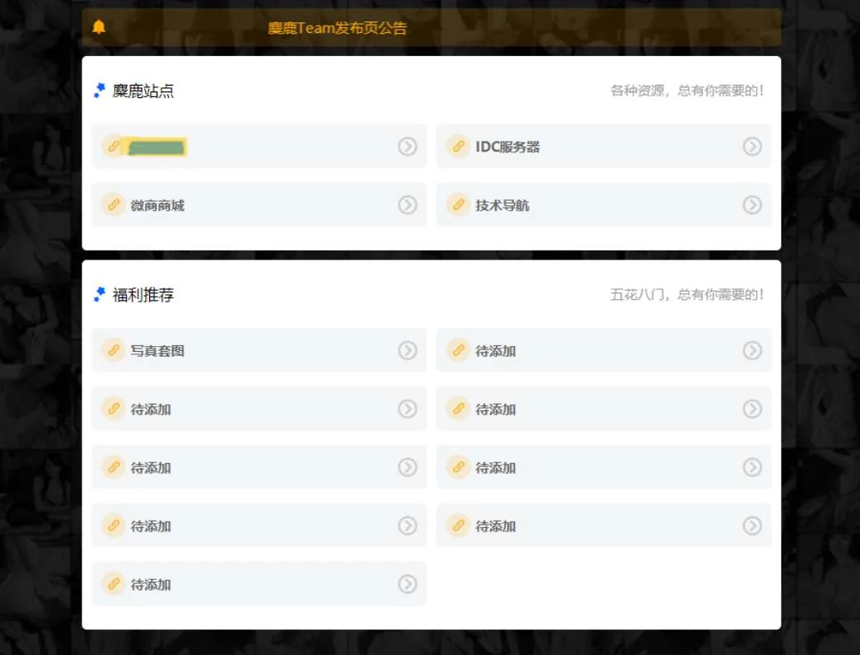Click the blue icon next to 麋鹿站点
Image resolution: width=860 pixels, height=655 pixels.
click(x=100, y=91)
